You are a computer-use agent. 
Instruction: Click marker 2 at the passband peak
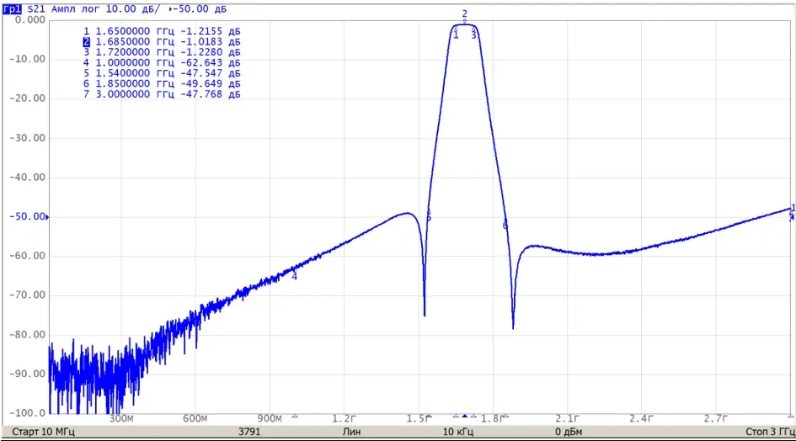pos(464,14)
